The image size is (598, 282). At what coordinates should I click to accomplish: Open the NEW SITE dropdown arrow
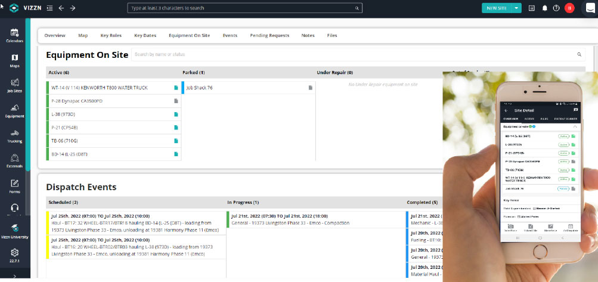[x=516, y=8]
